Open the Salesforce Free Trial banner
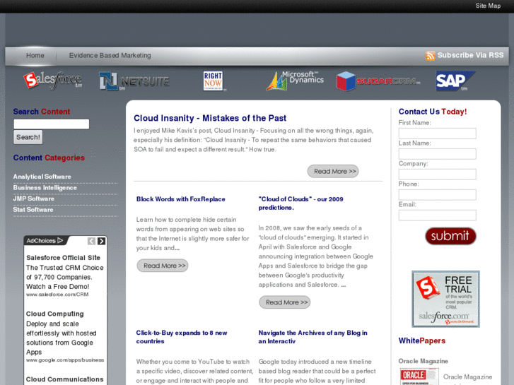Screen dimensions: 514x385 (x=445, y=299)
